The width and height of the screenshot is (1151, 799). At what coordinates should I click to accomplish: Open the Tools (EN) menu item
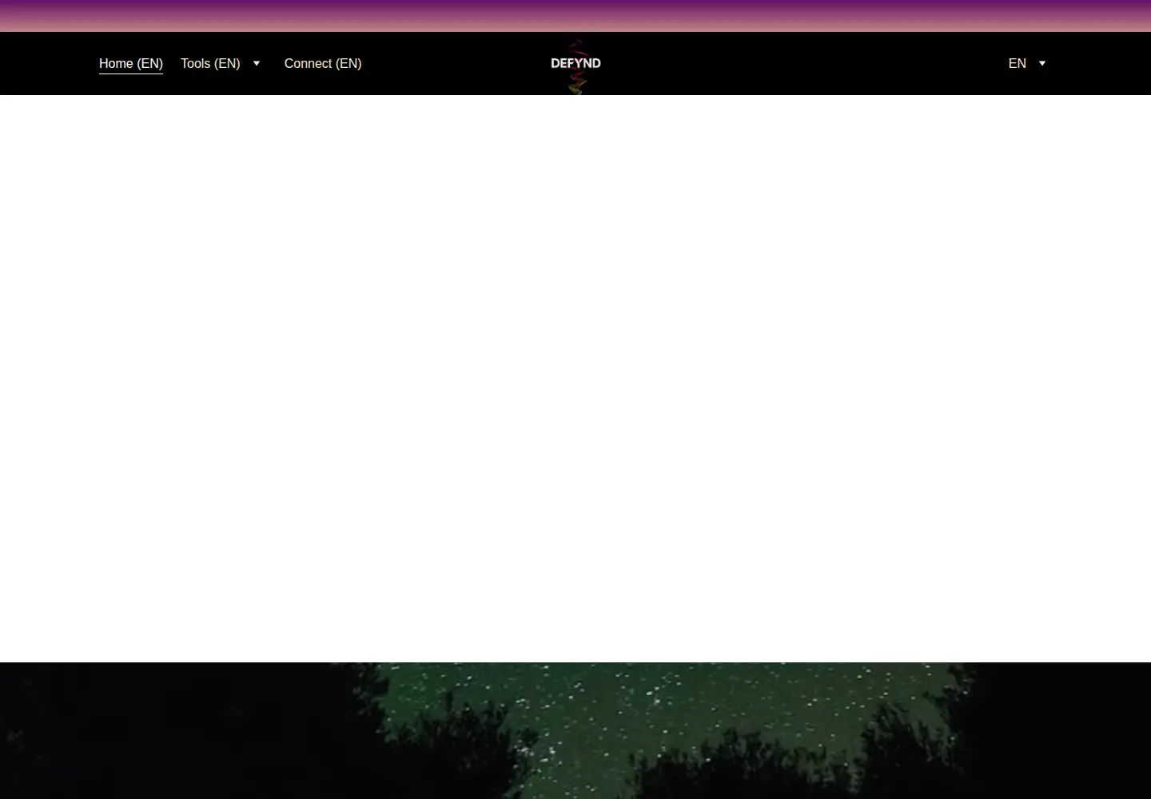[x=210, y=64]
